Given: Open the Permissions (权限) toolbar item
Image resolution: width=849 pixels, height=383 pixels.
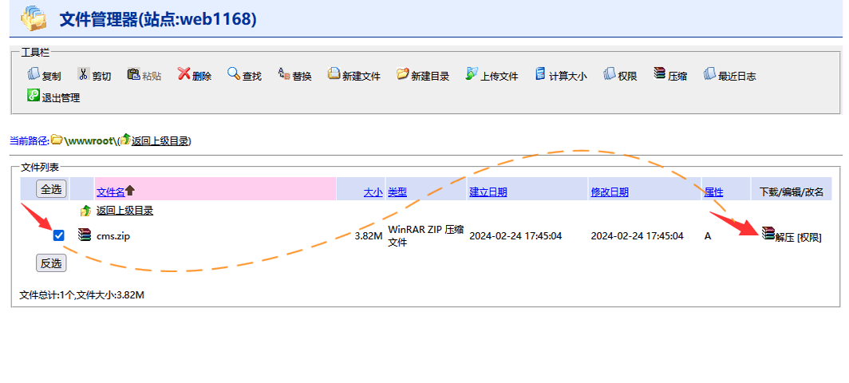Looking at the screenshot, I should pos(609,74).
